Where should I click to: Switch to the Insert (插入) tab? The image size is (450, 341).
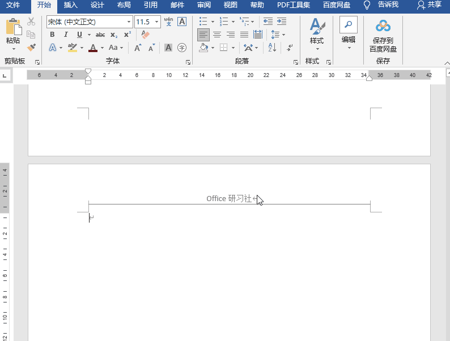pos(71,5)
